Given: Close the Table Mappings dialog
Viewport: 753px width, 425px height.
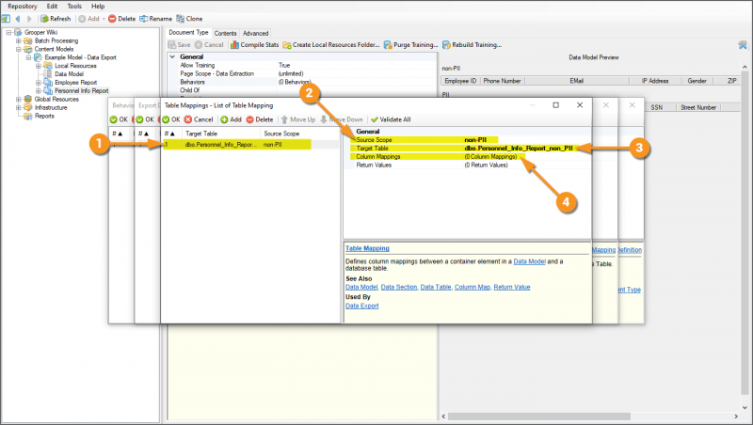Looking at the screenshot, I should [x=580, y=105].
